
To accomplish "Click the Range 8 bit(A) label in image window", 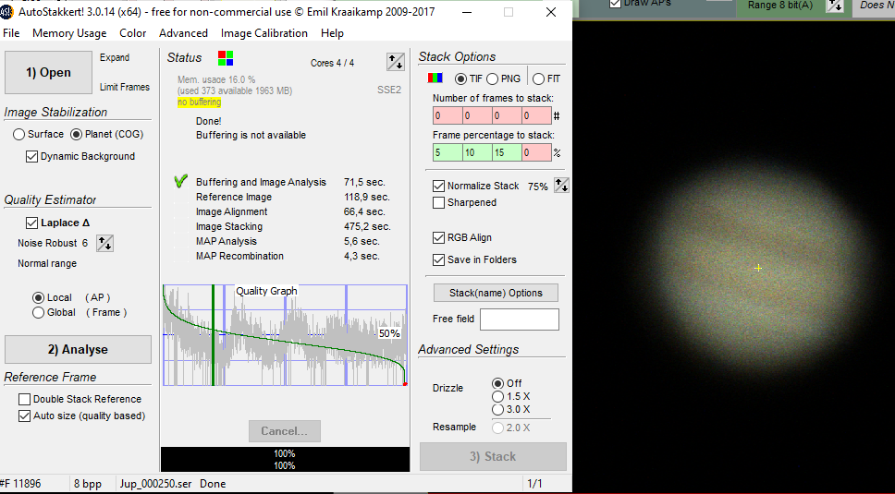I will tap(780, 6).
